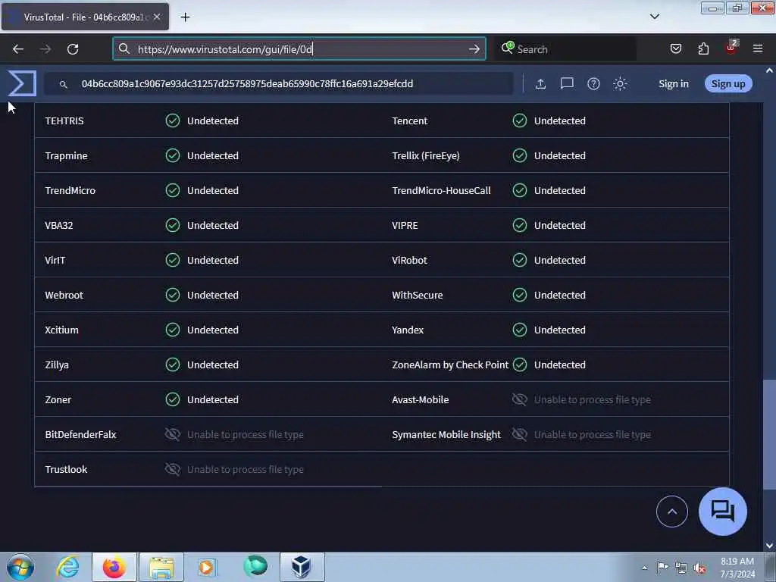The width and height of the screenshot is (776, 582).
Task: Open the comments speech bubble icon
Action: point(567,83)
